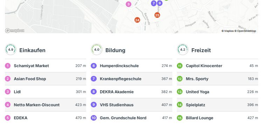
Task: Select the Schamiyat Market entry
Action: pos(46,66)
